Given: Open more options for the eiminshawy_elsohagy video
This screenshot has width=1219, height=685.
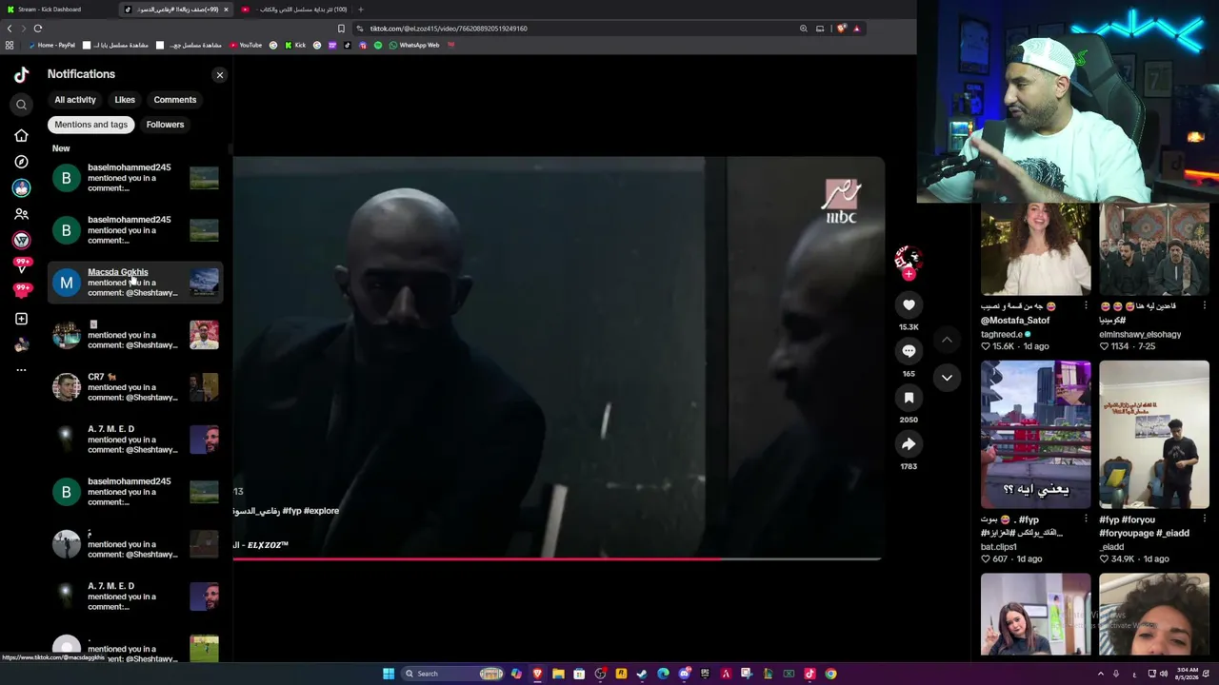Looking at the screenshot, I should coord(1204,306).
